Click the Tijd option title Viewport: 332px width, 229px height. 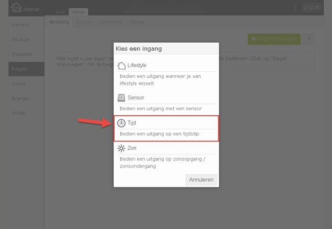point(131,123)
